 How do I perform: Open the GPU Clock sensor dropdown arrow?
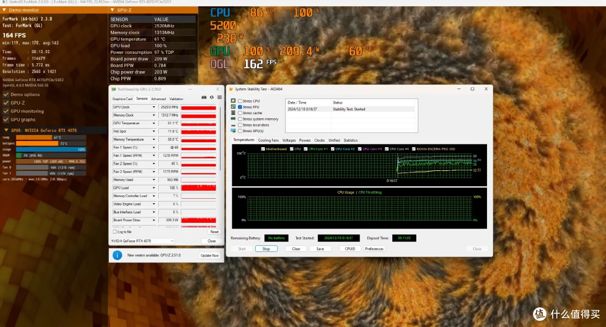(153, 107)
